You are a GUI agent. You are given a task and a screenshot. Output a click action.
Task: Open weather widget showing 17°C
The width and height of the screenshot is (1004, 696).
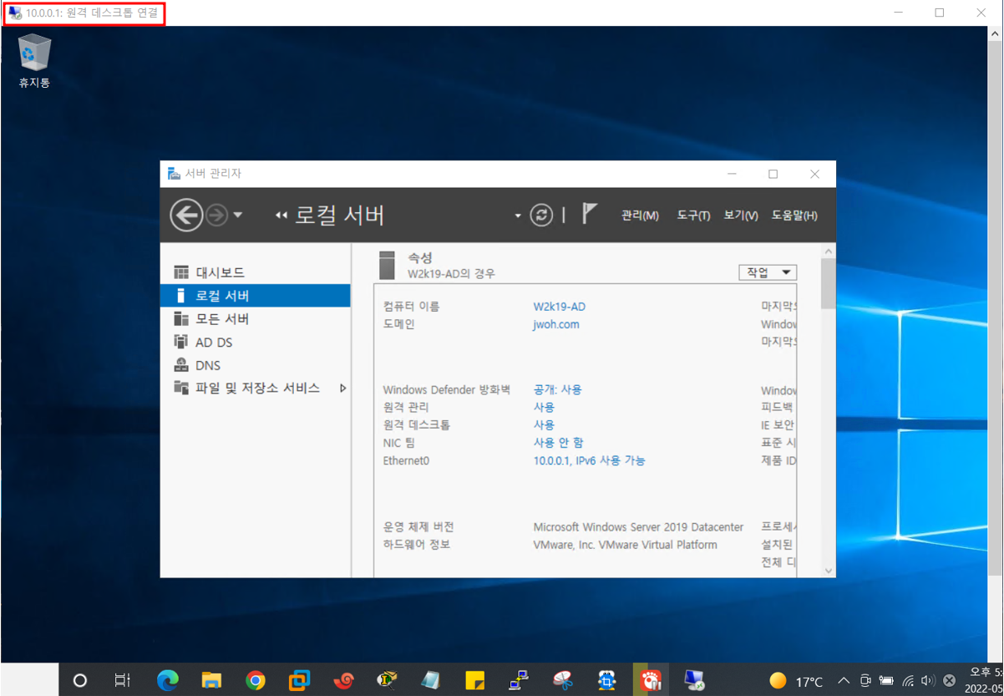click(x=796, y=681)
